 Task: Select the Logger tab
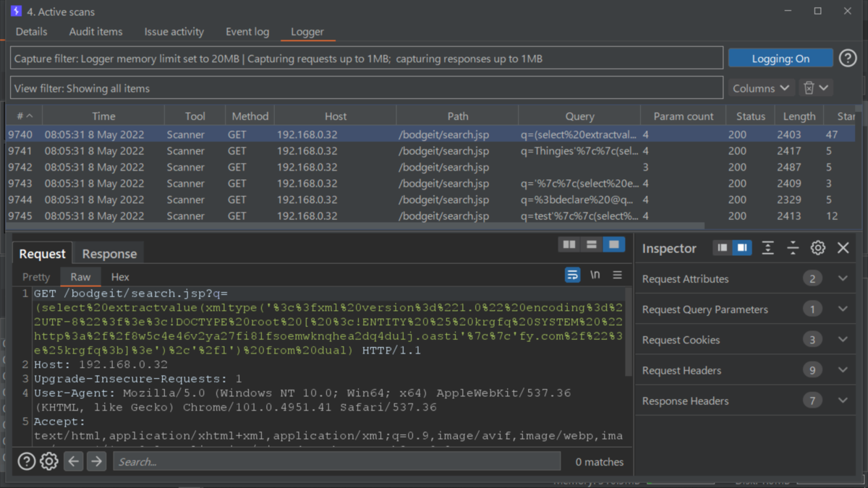coord(307,32)
